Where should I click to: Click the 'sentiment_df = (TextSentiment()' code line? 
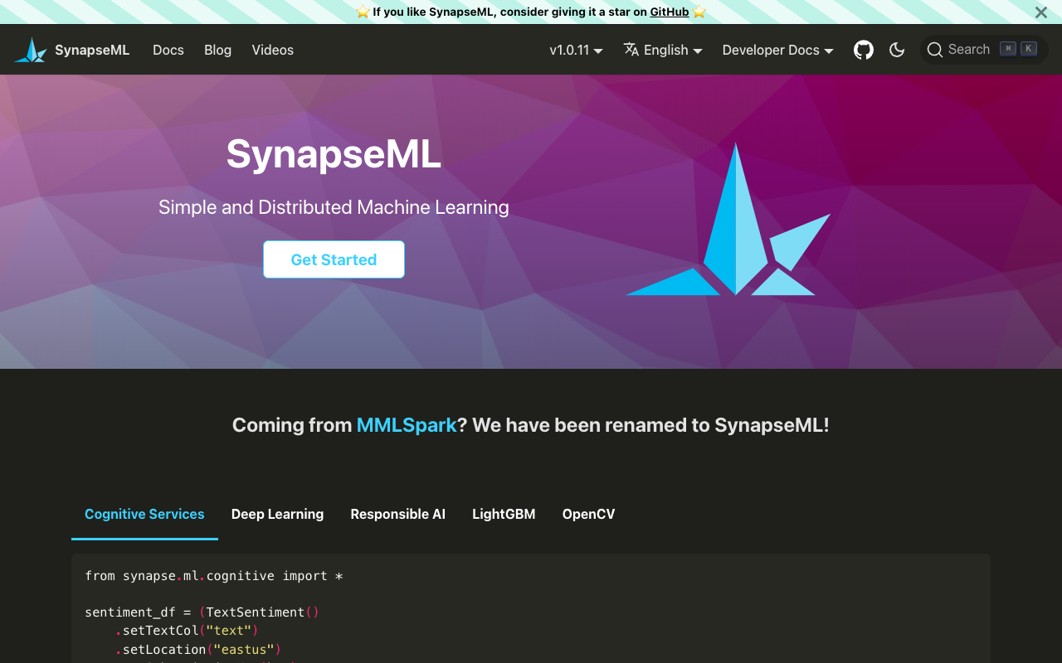[202, 612]
